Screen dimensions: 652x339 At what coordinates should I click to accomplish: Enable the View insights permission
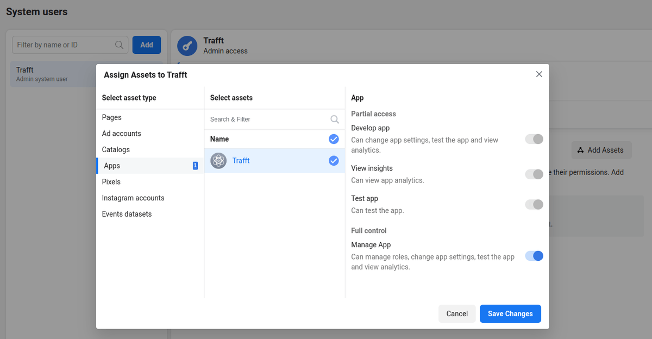click(x=534, y=174)
